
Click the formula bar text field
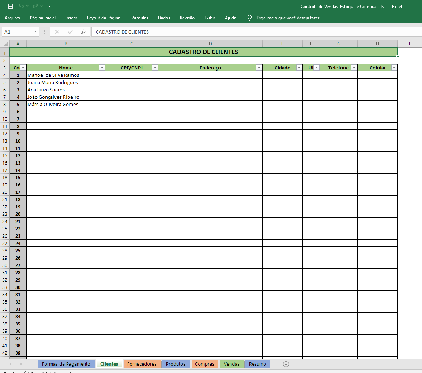click(238, 32)
